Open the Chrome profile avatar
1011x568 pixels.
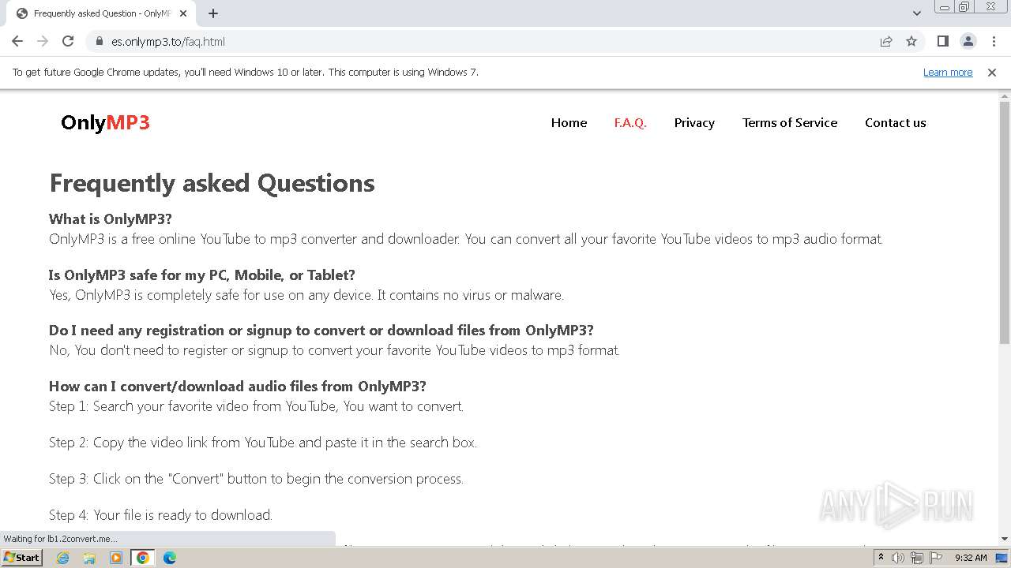968,41
